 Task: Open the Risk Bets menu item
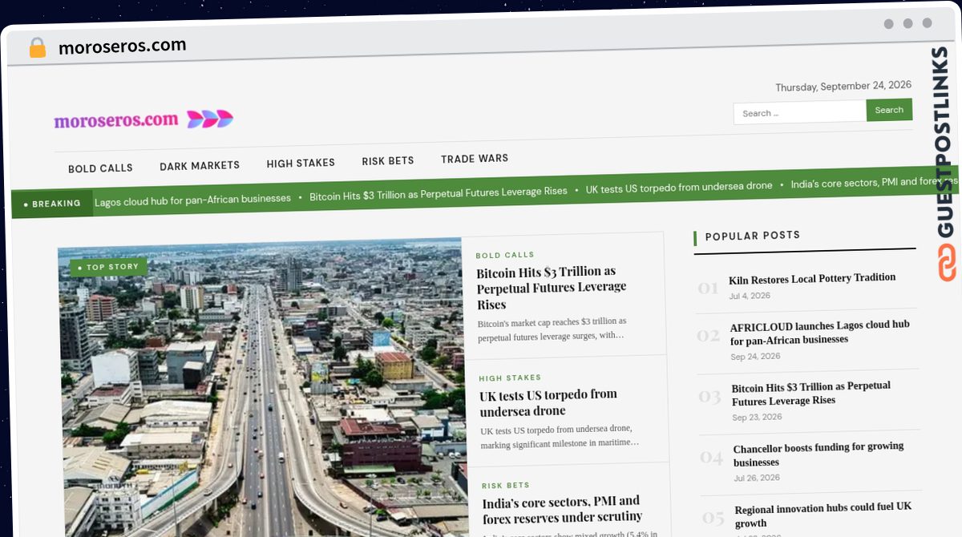click(388, 160)
